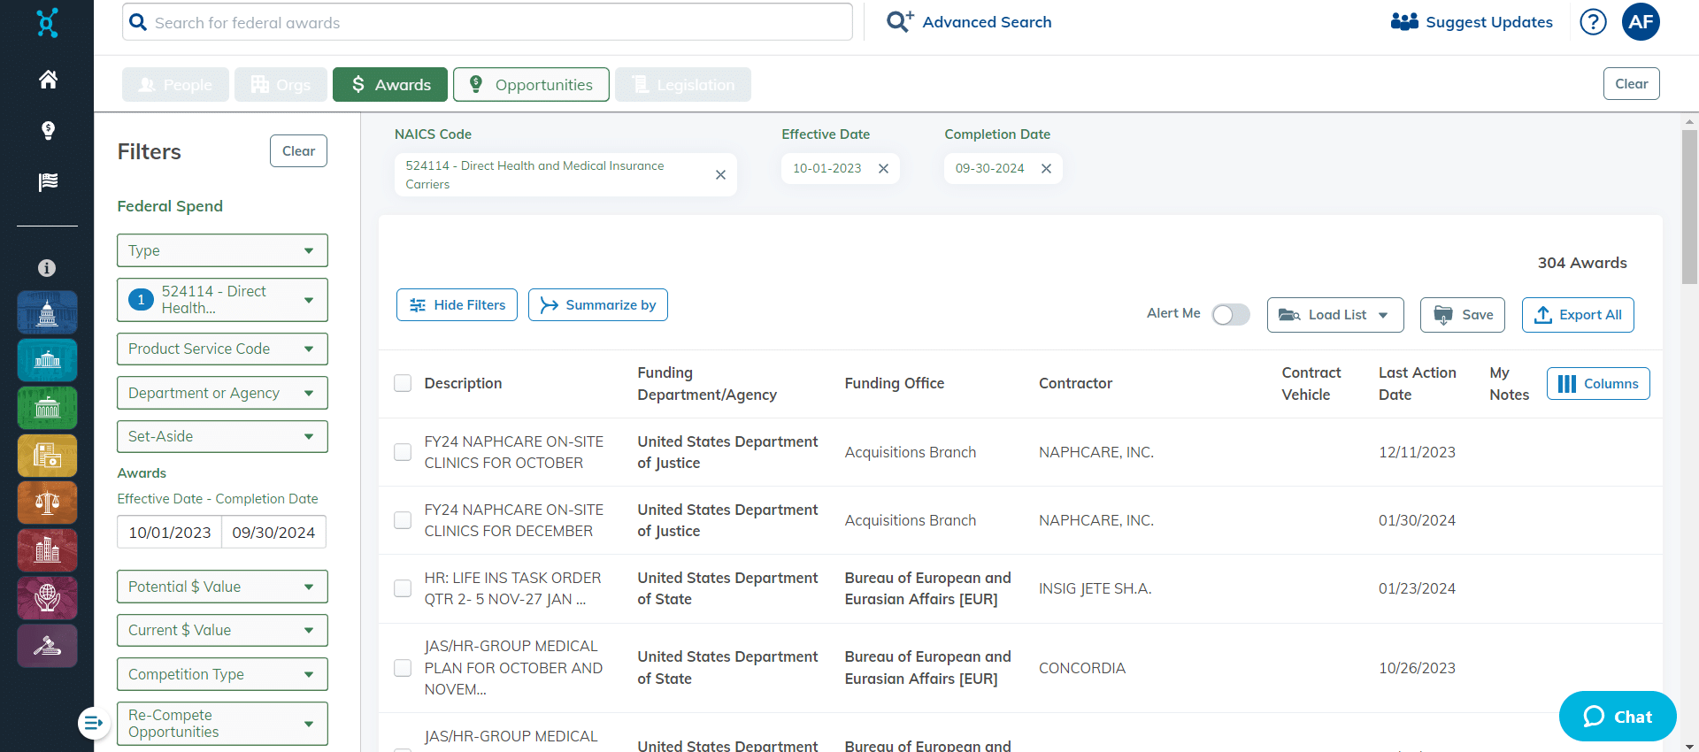The image size is (1699, 752).
Task: Click Export All button
Action: tap(1578, 315)
